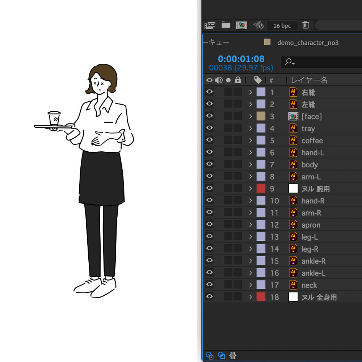Click the Interpret Footage icon
Viewport: 362px width, 362px height.
210,25
